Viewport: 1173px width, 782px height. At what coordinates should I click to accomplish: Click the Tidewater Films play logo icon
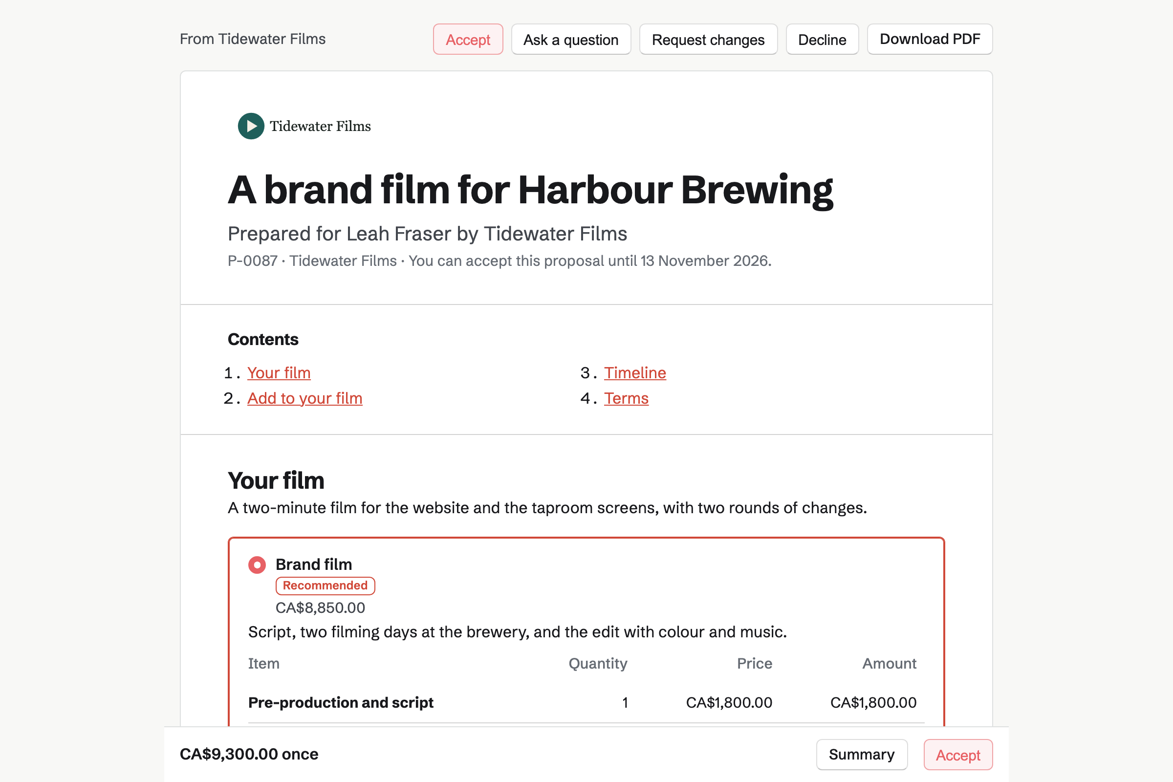251,126
